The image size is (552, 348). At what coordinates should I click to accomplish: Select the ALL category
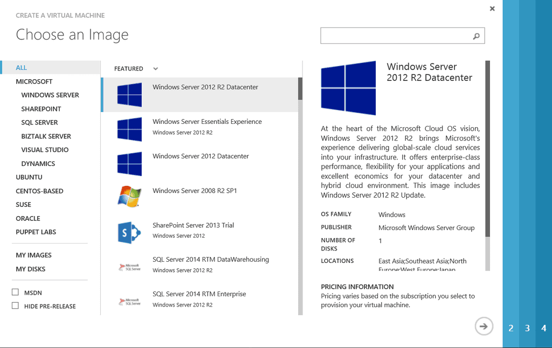point(51,67)
